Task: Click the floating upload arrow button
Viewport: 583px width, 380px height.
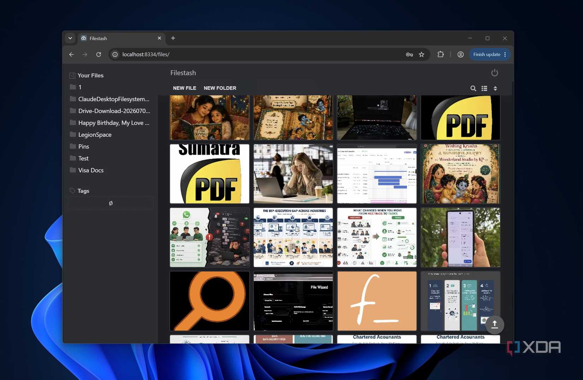Action: click(495, 325)
